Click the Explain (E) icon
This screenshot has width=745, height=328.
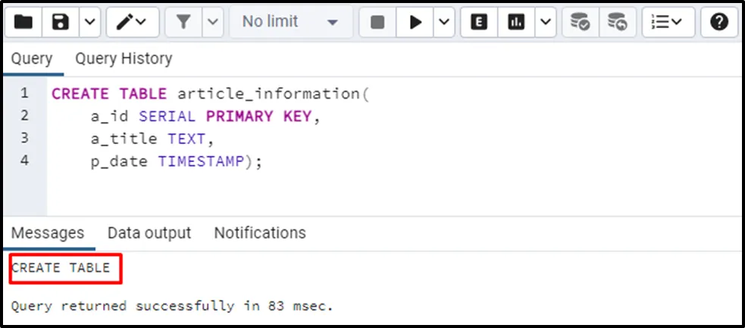[x=478, y=22]
